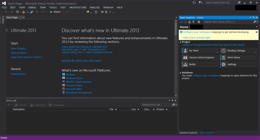Click Don't prompt again link
260x140 pixels.
tap(200, 38)
